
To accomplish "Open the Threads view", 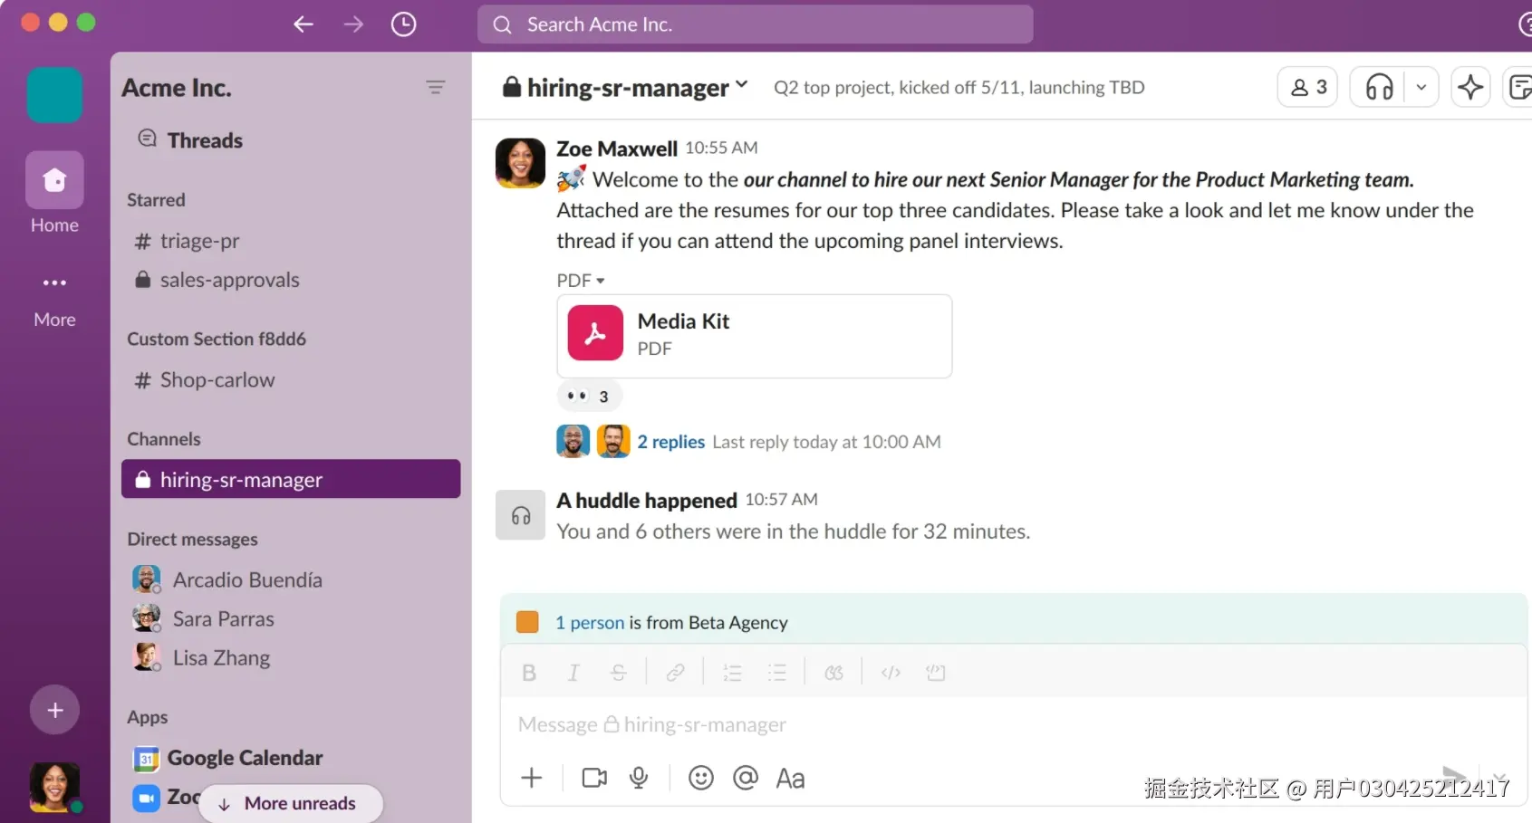I will 204,140.
